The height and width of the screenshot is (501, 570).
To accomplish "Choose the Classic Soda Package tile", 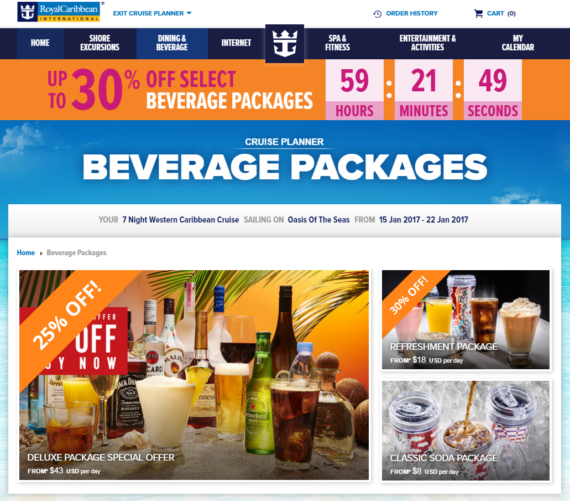I will pos(466,431).
